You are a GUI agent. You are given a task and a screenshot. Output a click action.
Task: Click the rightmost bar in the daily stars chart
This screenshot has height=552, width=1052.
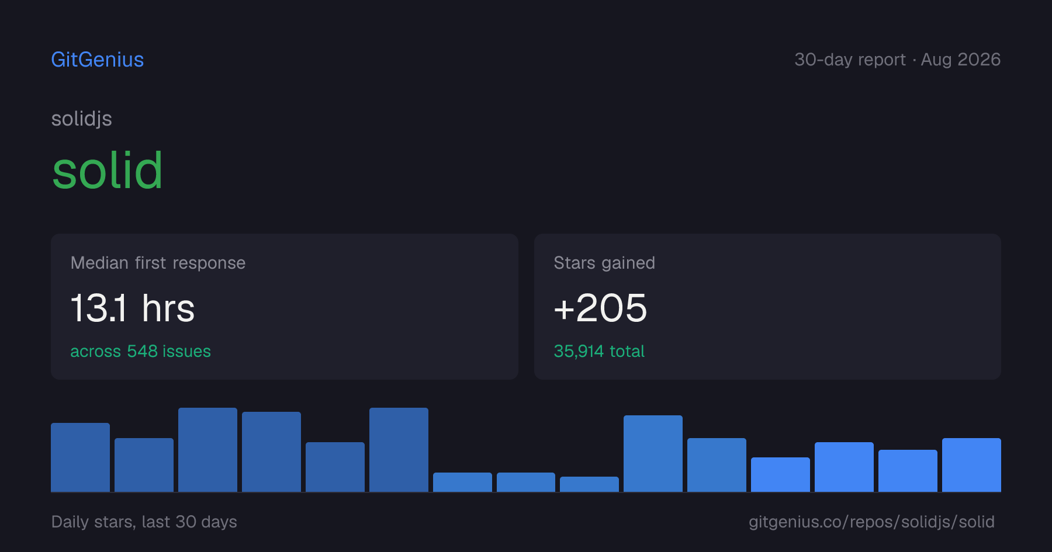(971, 465)
